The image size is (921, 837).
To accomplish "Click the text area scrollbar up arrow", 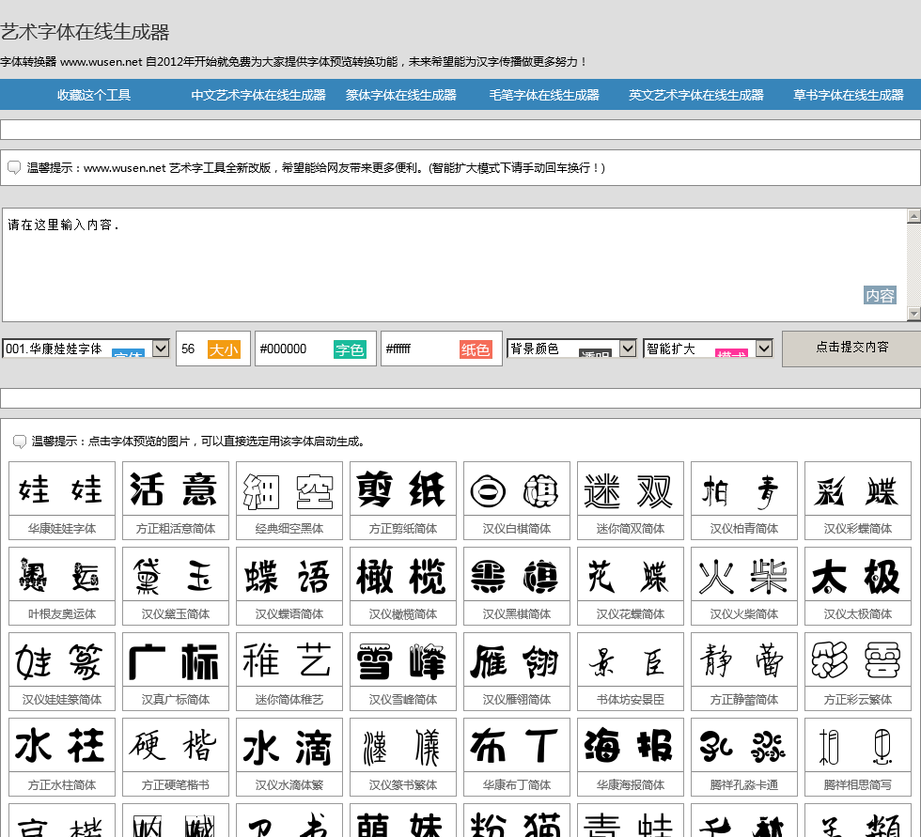I will click(x=913, y=214).
